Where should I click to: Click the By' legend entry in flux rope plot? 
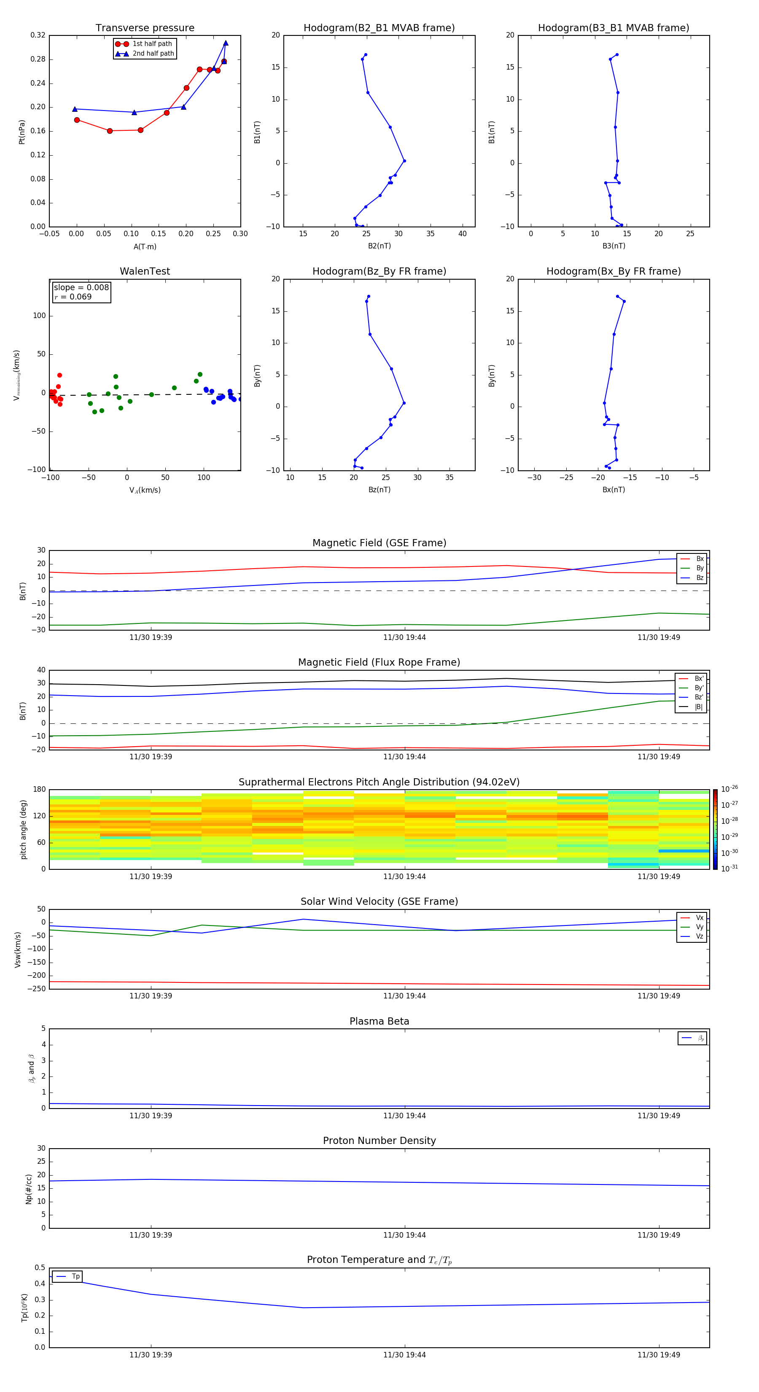tap(692, 688)
